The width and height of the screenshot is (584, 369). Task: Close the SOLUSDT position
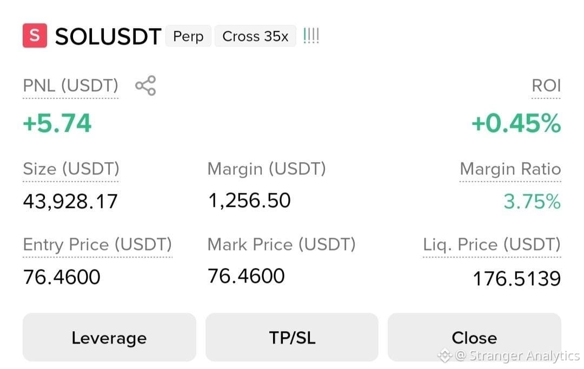click(x=475, y=337)
